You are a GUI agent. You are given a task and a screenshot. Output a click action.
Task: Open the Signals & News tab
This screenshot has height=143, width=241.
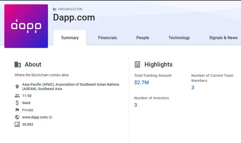coord(223,38)
